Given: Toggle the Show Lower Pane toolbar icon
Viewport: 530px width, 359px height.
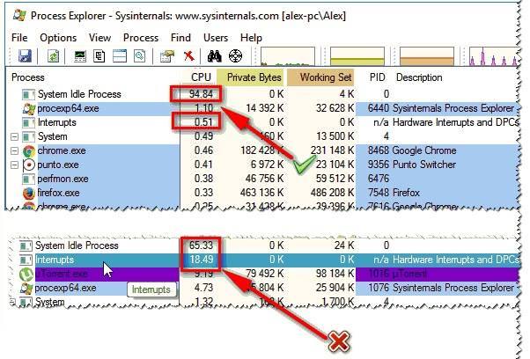Looking at the screenshot, I should point(120,55).
